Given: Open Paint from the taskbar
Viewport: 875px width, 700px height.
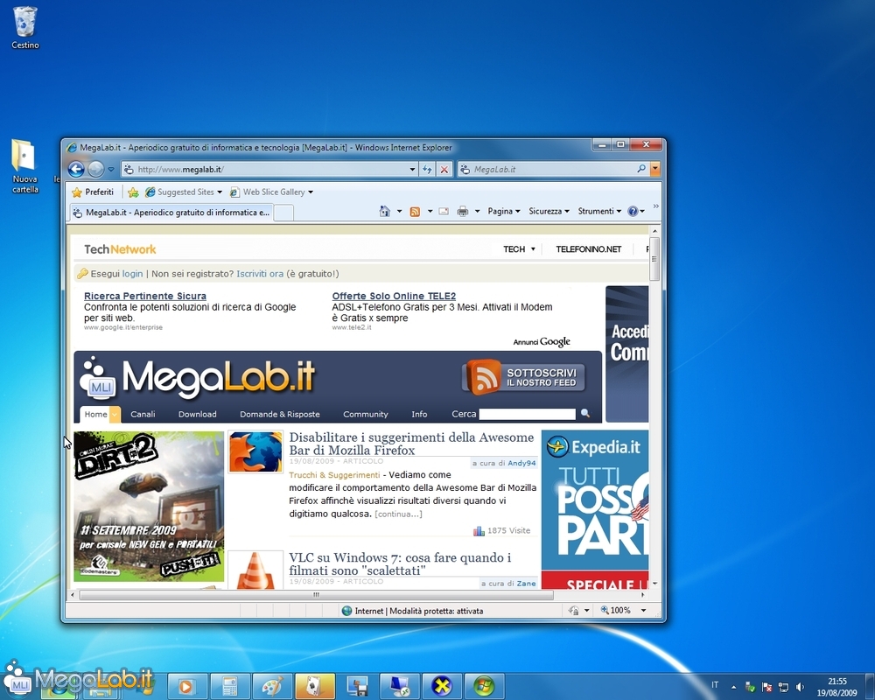Looking at the screenshot, I should click(272, 686).
